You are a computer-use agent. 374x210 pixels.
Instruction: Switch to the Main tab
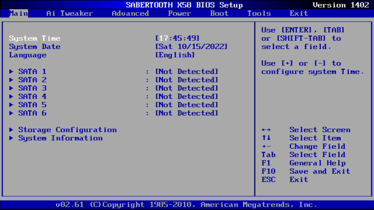pyautogui.click(x=19, y=13)
